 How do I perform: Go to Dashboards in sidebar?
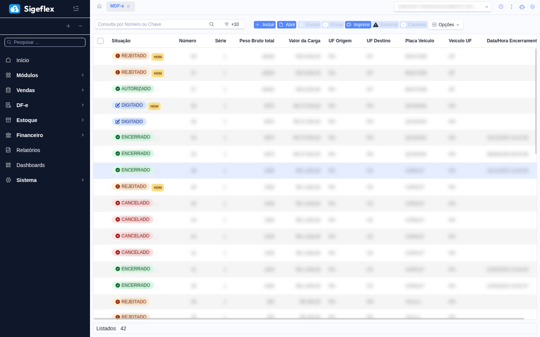click(x=30, y=165)
